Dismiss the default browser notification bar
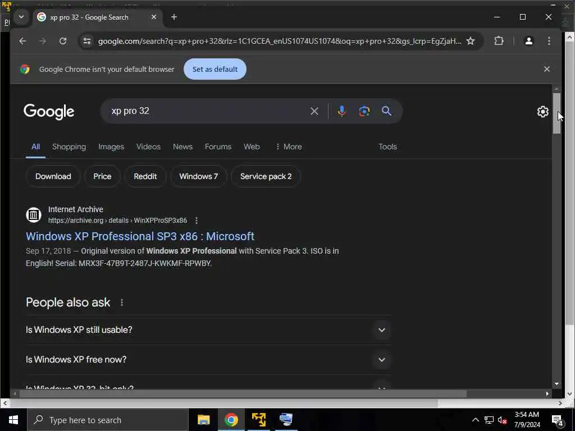 [x=547, y=69]
